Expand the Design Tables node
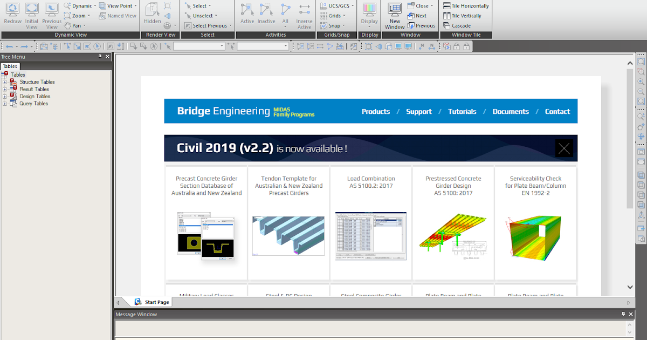 tap(5, 96)
